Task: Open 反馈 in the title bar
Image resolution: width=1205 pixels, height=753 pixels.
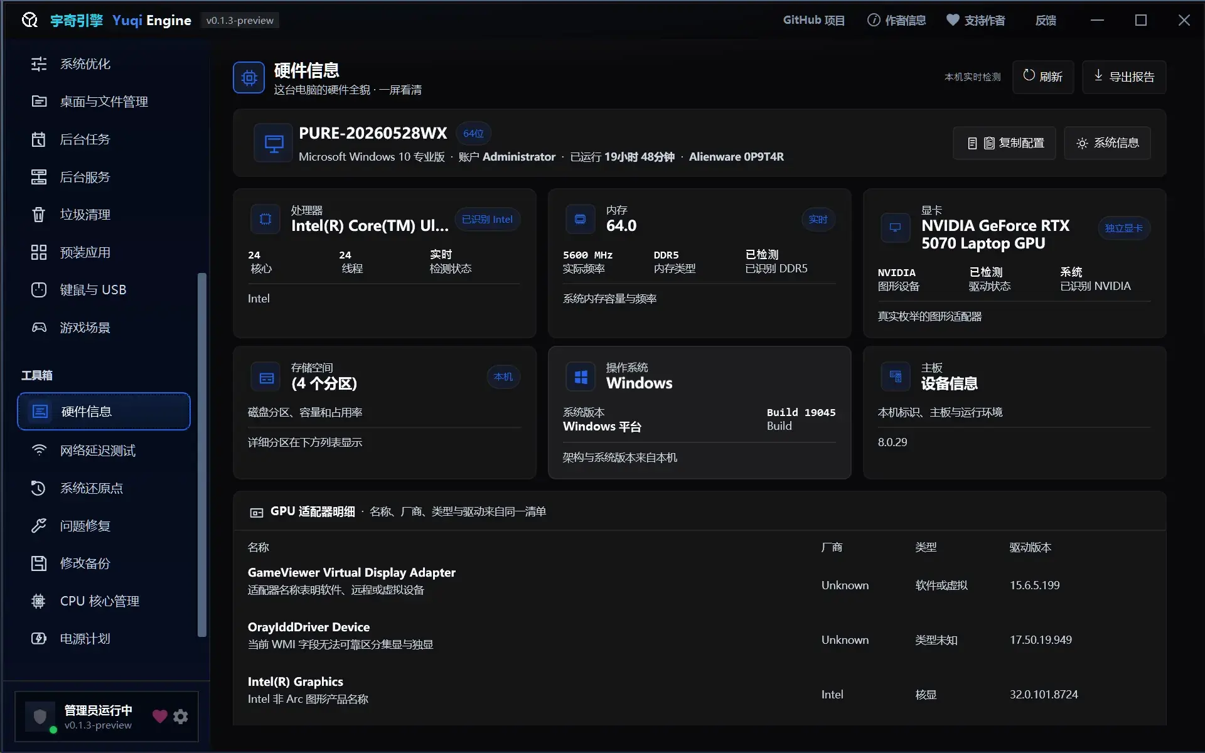Action: 1046,20
